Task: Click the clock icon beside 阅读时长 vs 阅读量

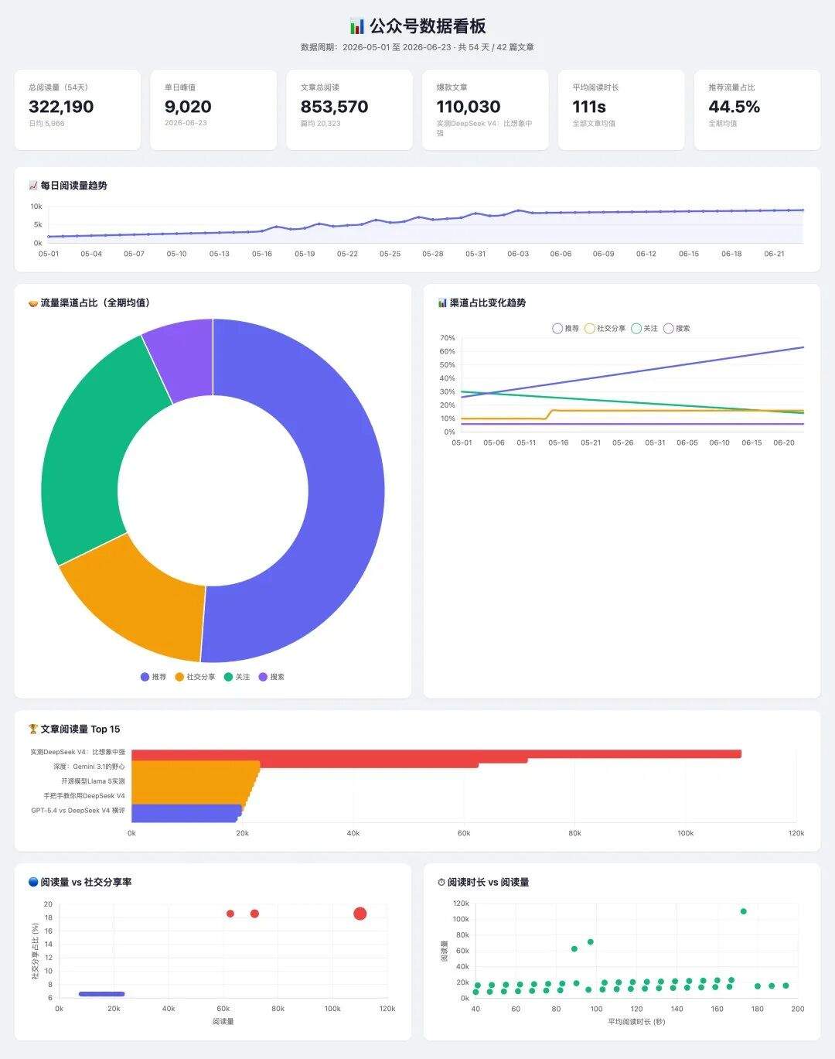Action: [x=441, y=882]
